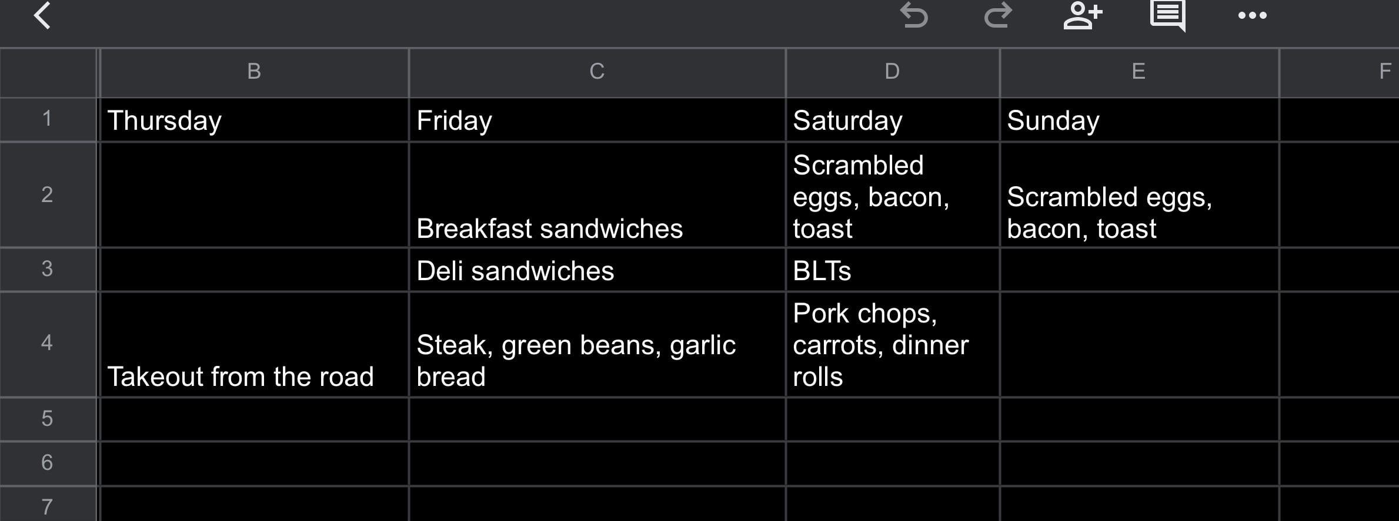
Task: Select column B header
Action: (x=254, y=72)
